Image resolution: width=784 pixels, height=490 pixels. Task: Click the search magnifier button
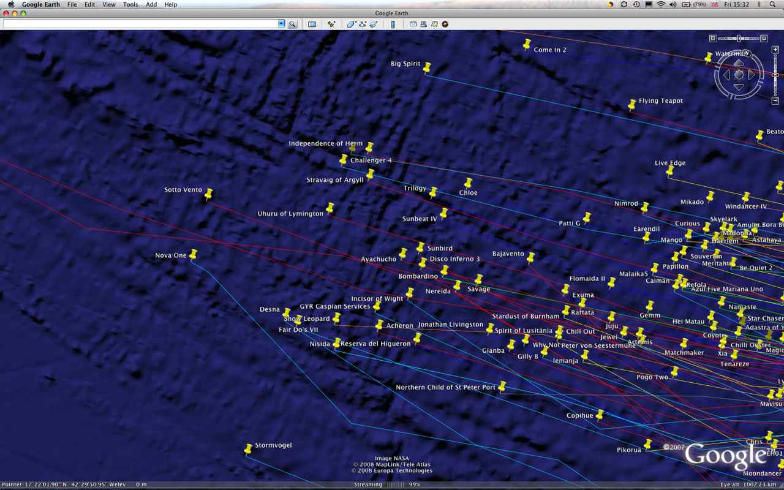coord(293,24)
